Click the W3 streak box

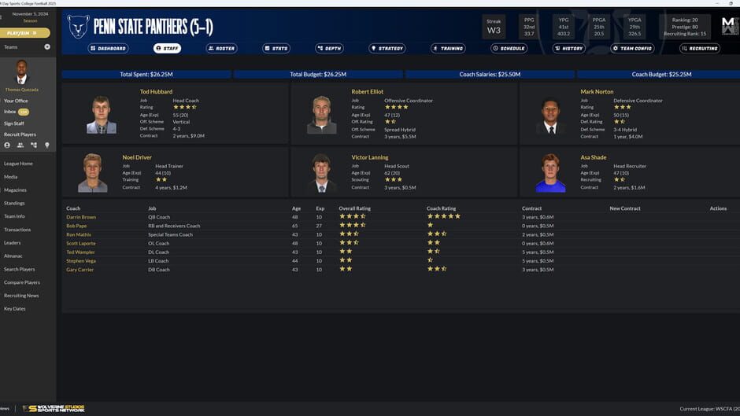click(x=494, y=27)
